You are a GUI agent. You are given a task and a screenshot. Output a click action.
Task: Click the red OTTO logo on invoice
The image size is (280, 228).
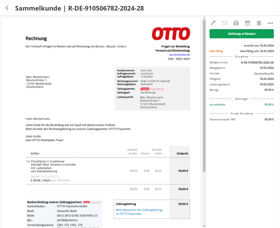(171, 34)
